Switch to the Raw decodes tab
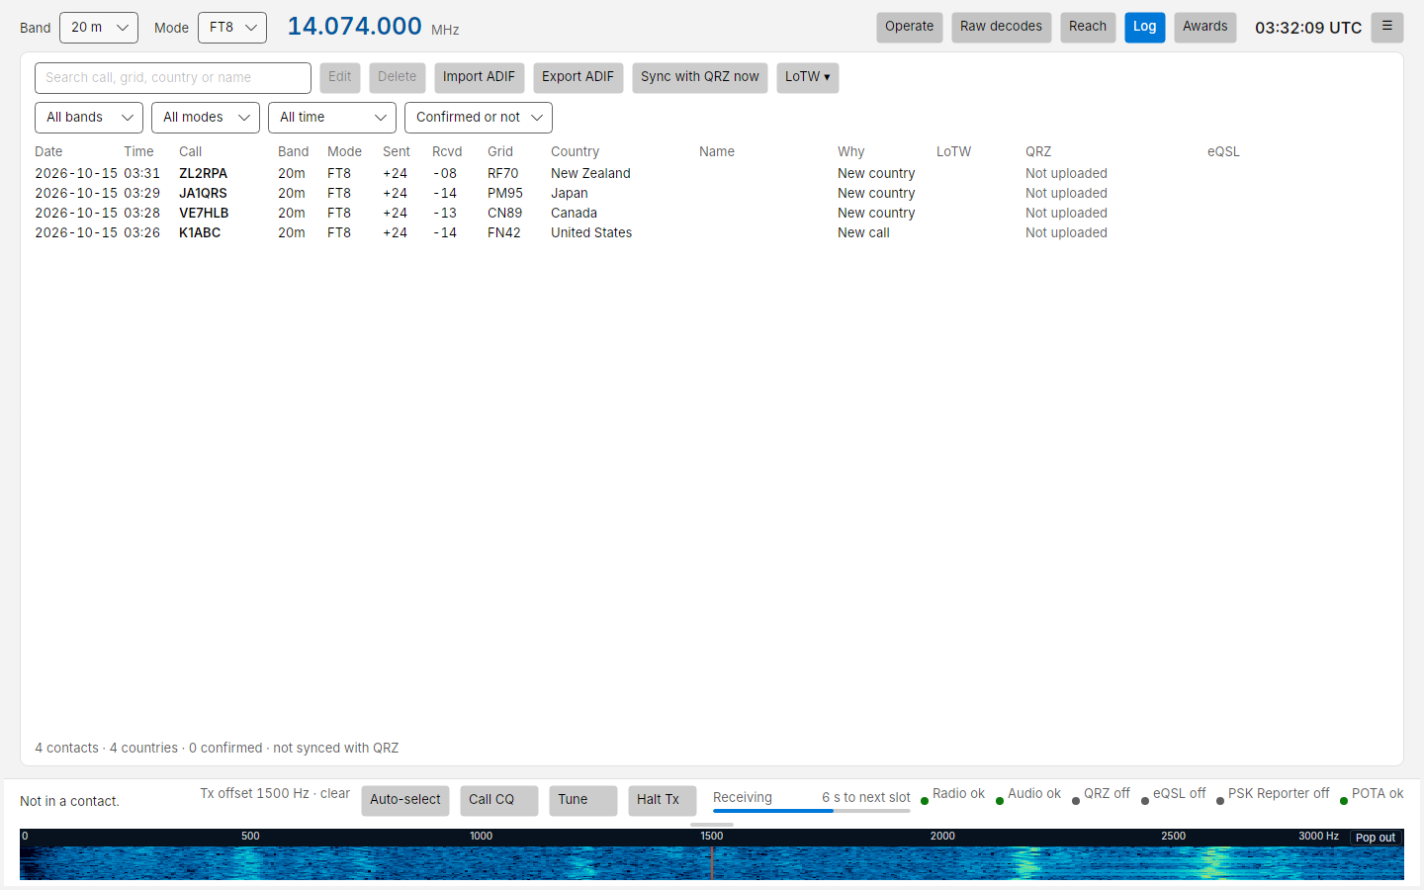The width and height of the screenshot is (1424, 890). click(x=1001, y=27)
